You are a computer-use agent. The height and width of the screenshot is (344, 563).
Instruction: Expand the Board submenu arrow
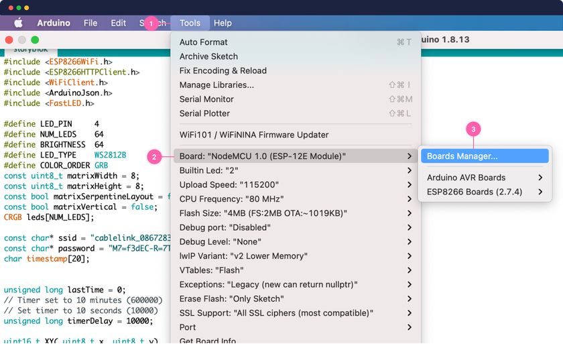point(410,156)
